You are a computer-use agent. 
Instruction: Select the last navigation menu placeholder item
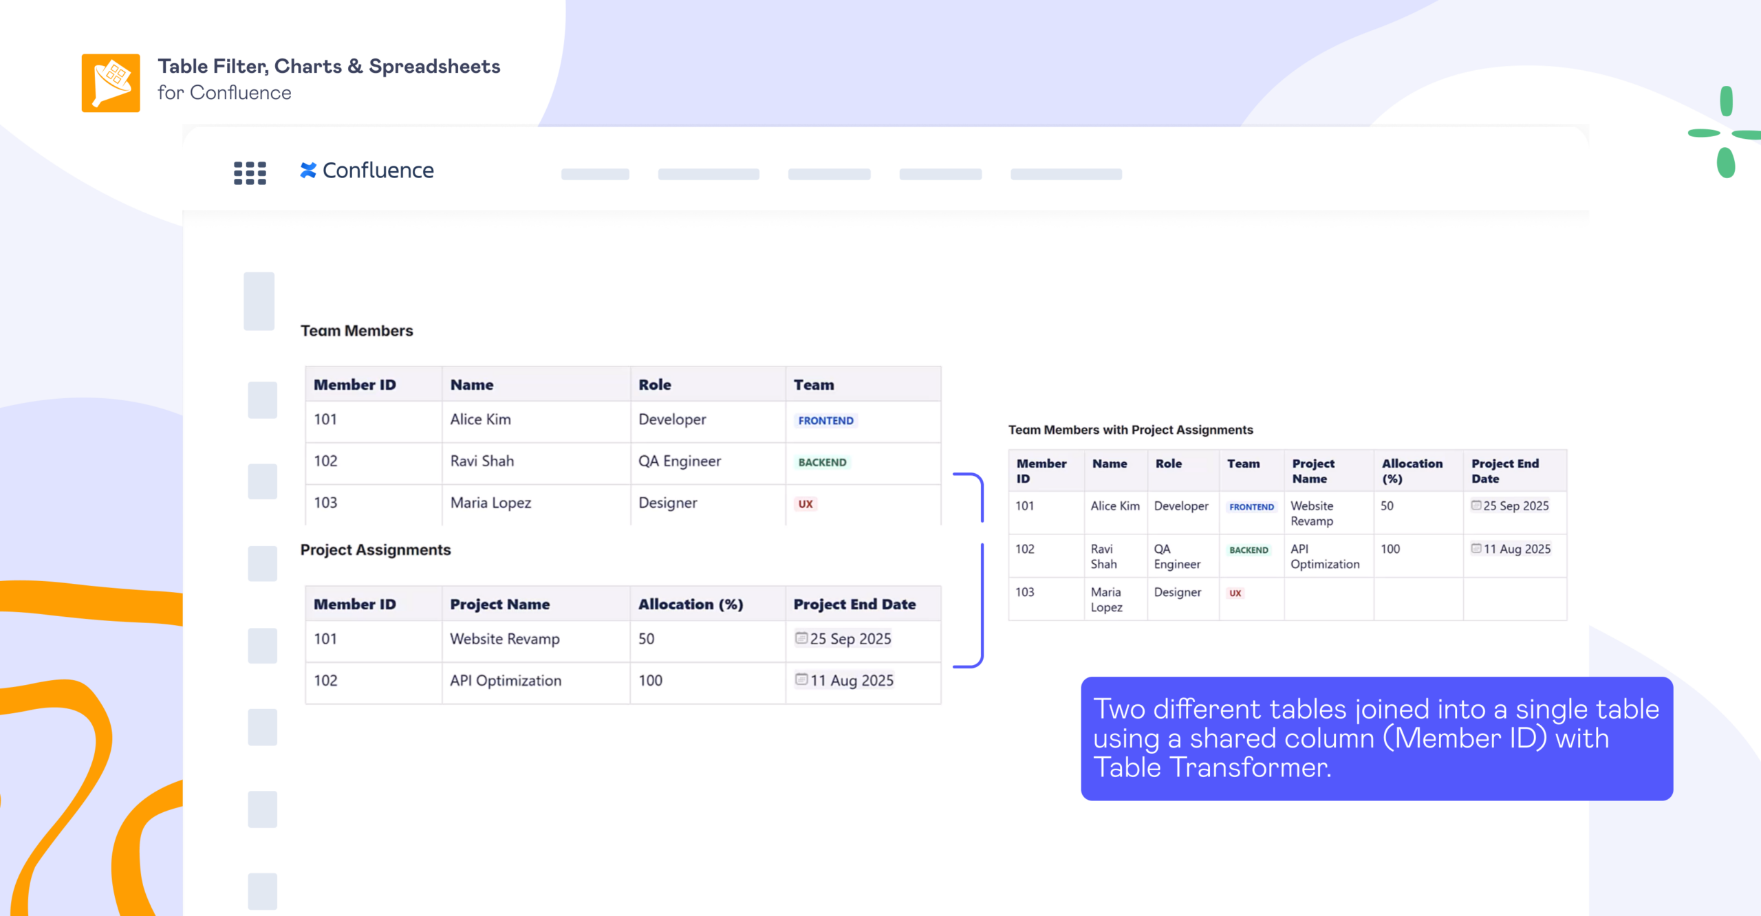[1066, 173]
